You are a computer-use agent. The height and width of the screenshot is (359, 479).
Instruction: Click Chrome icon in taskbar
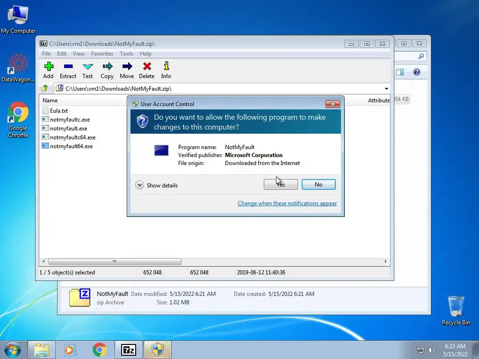coord(99,350)
